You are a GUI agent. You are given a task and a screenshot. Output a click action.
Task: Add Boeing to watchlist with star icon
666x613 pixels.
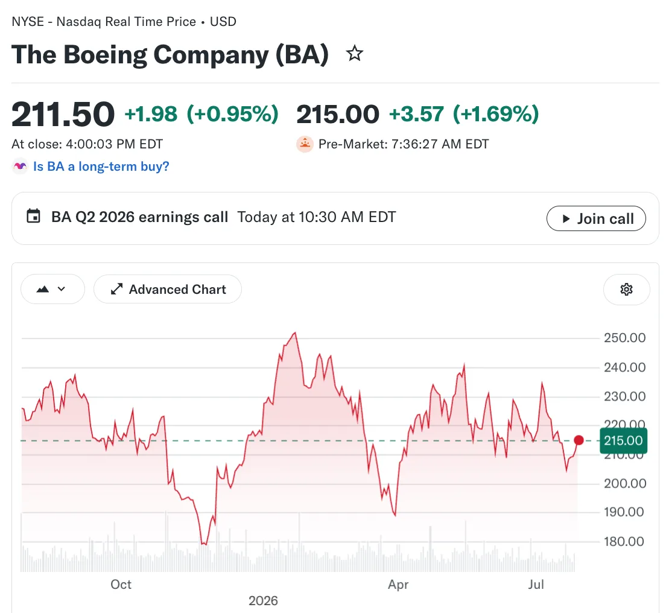pos(354,54)
